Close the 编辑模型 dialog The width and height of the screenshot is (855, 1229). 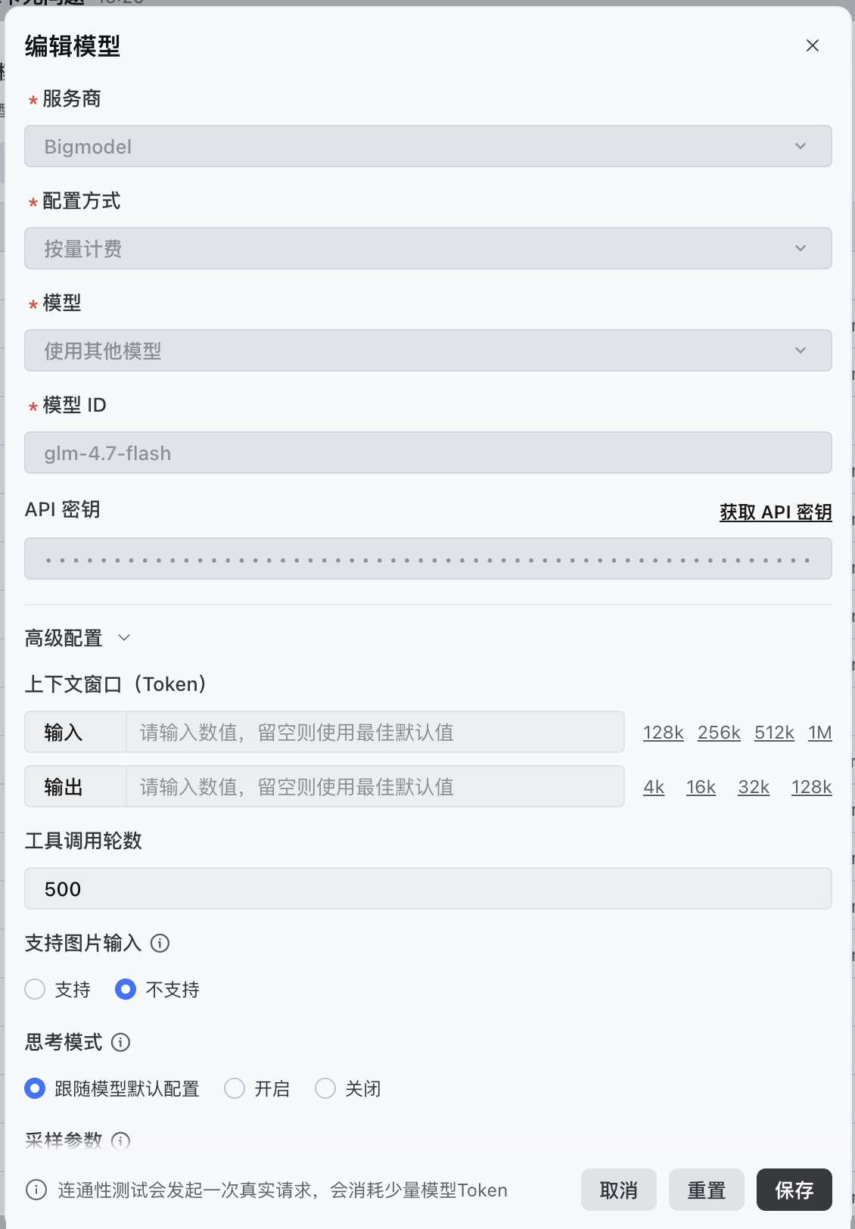pyautogui.click(x=813, y=45)
